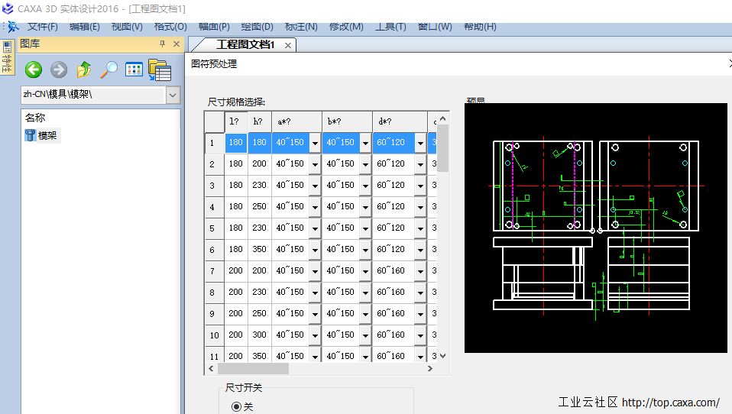Open the b*? dropdown in row 4
The width and height of the screenshot is (732, 414).
(365, 207)
